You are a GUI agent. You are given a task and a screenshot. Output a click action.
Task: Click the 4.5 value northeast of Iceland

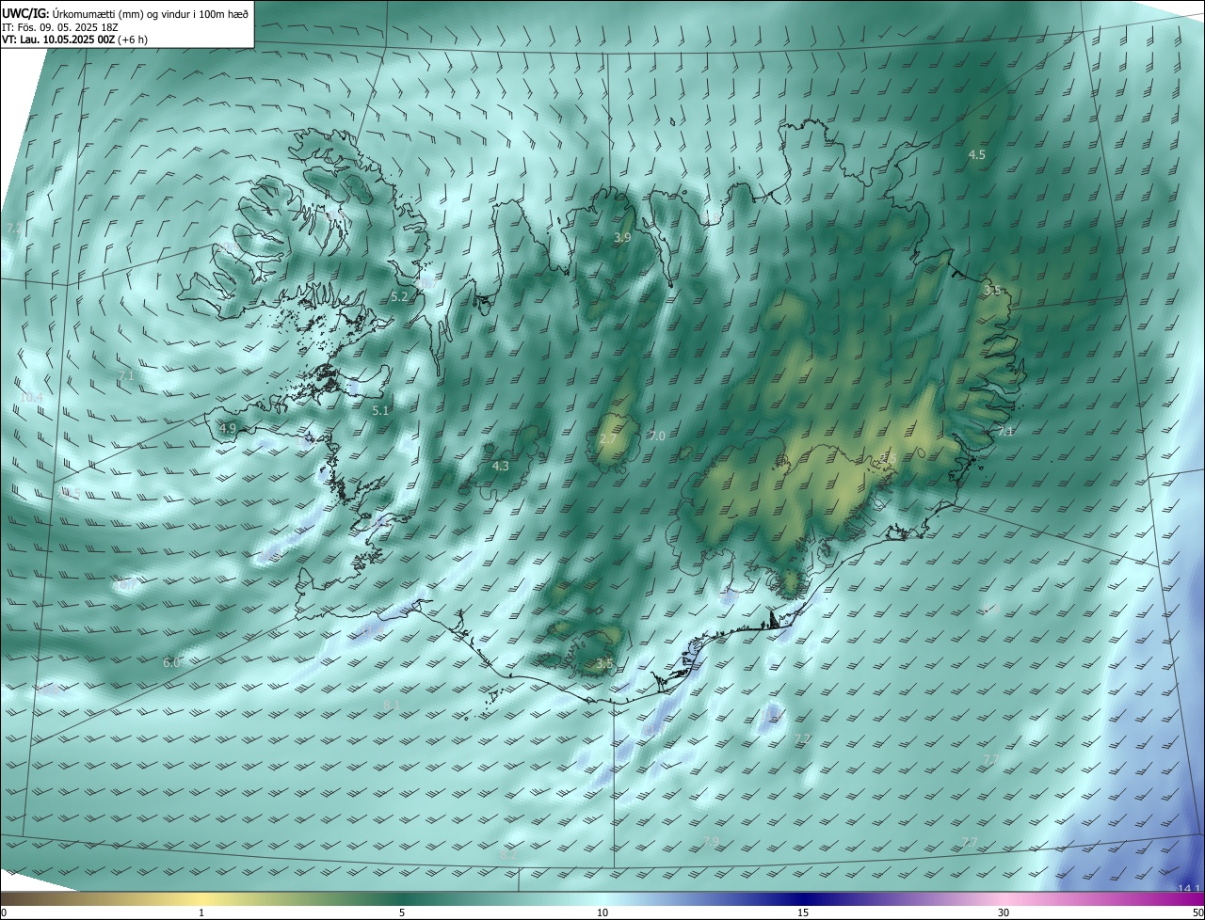click(x=977, y=154)
